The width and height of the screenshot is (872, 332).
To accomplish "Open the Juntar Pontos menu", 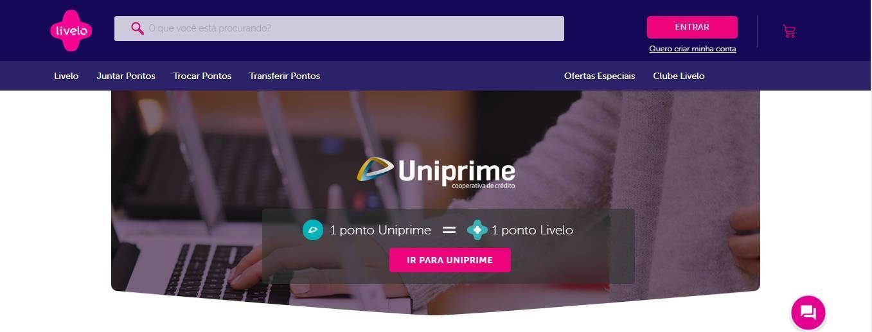I will tap(126, 76).
